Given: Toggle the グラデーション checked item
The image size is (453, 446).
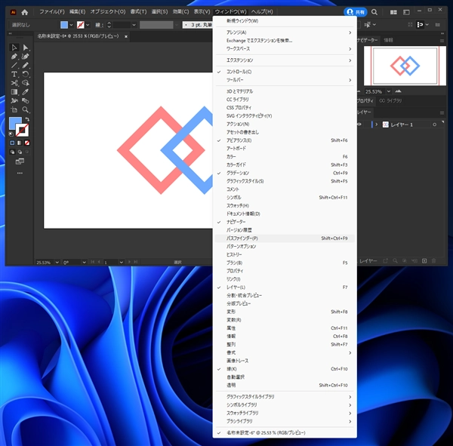Looking at the screenshot, I should [285, 173].
